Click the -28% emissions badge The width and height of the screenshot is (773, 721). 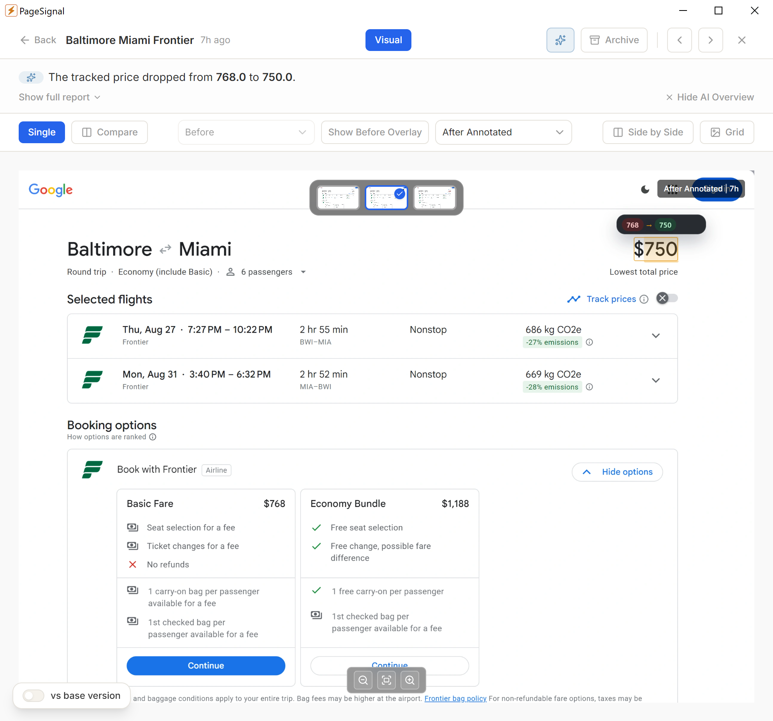click(552, 387)
